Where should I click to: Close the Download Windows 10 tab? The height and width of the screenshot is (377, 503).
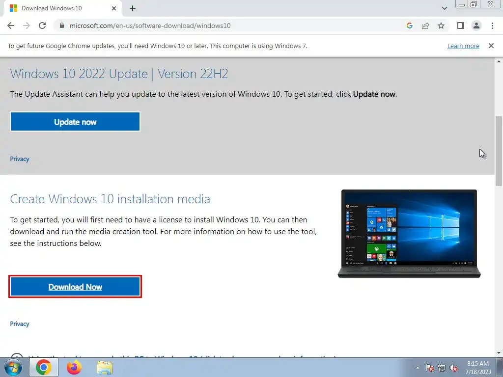[114, 8]
